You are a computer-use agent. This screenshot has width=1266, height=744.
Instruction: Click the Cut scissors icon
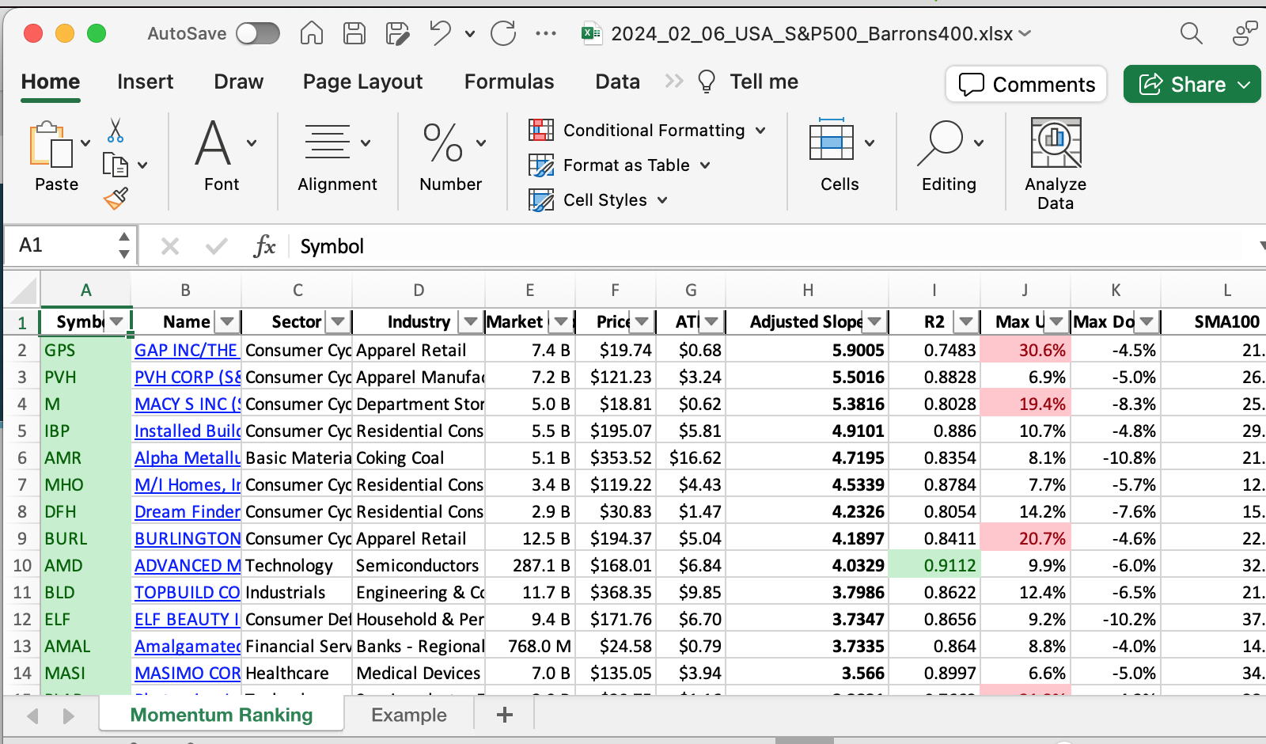[116, 130]
